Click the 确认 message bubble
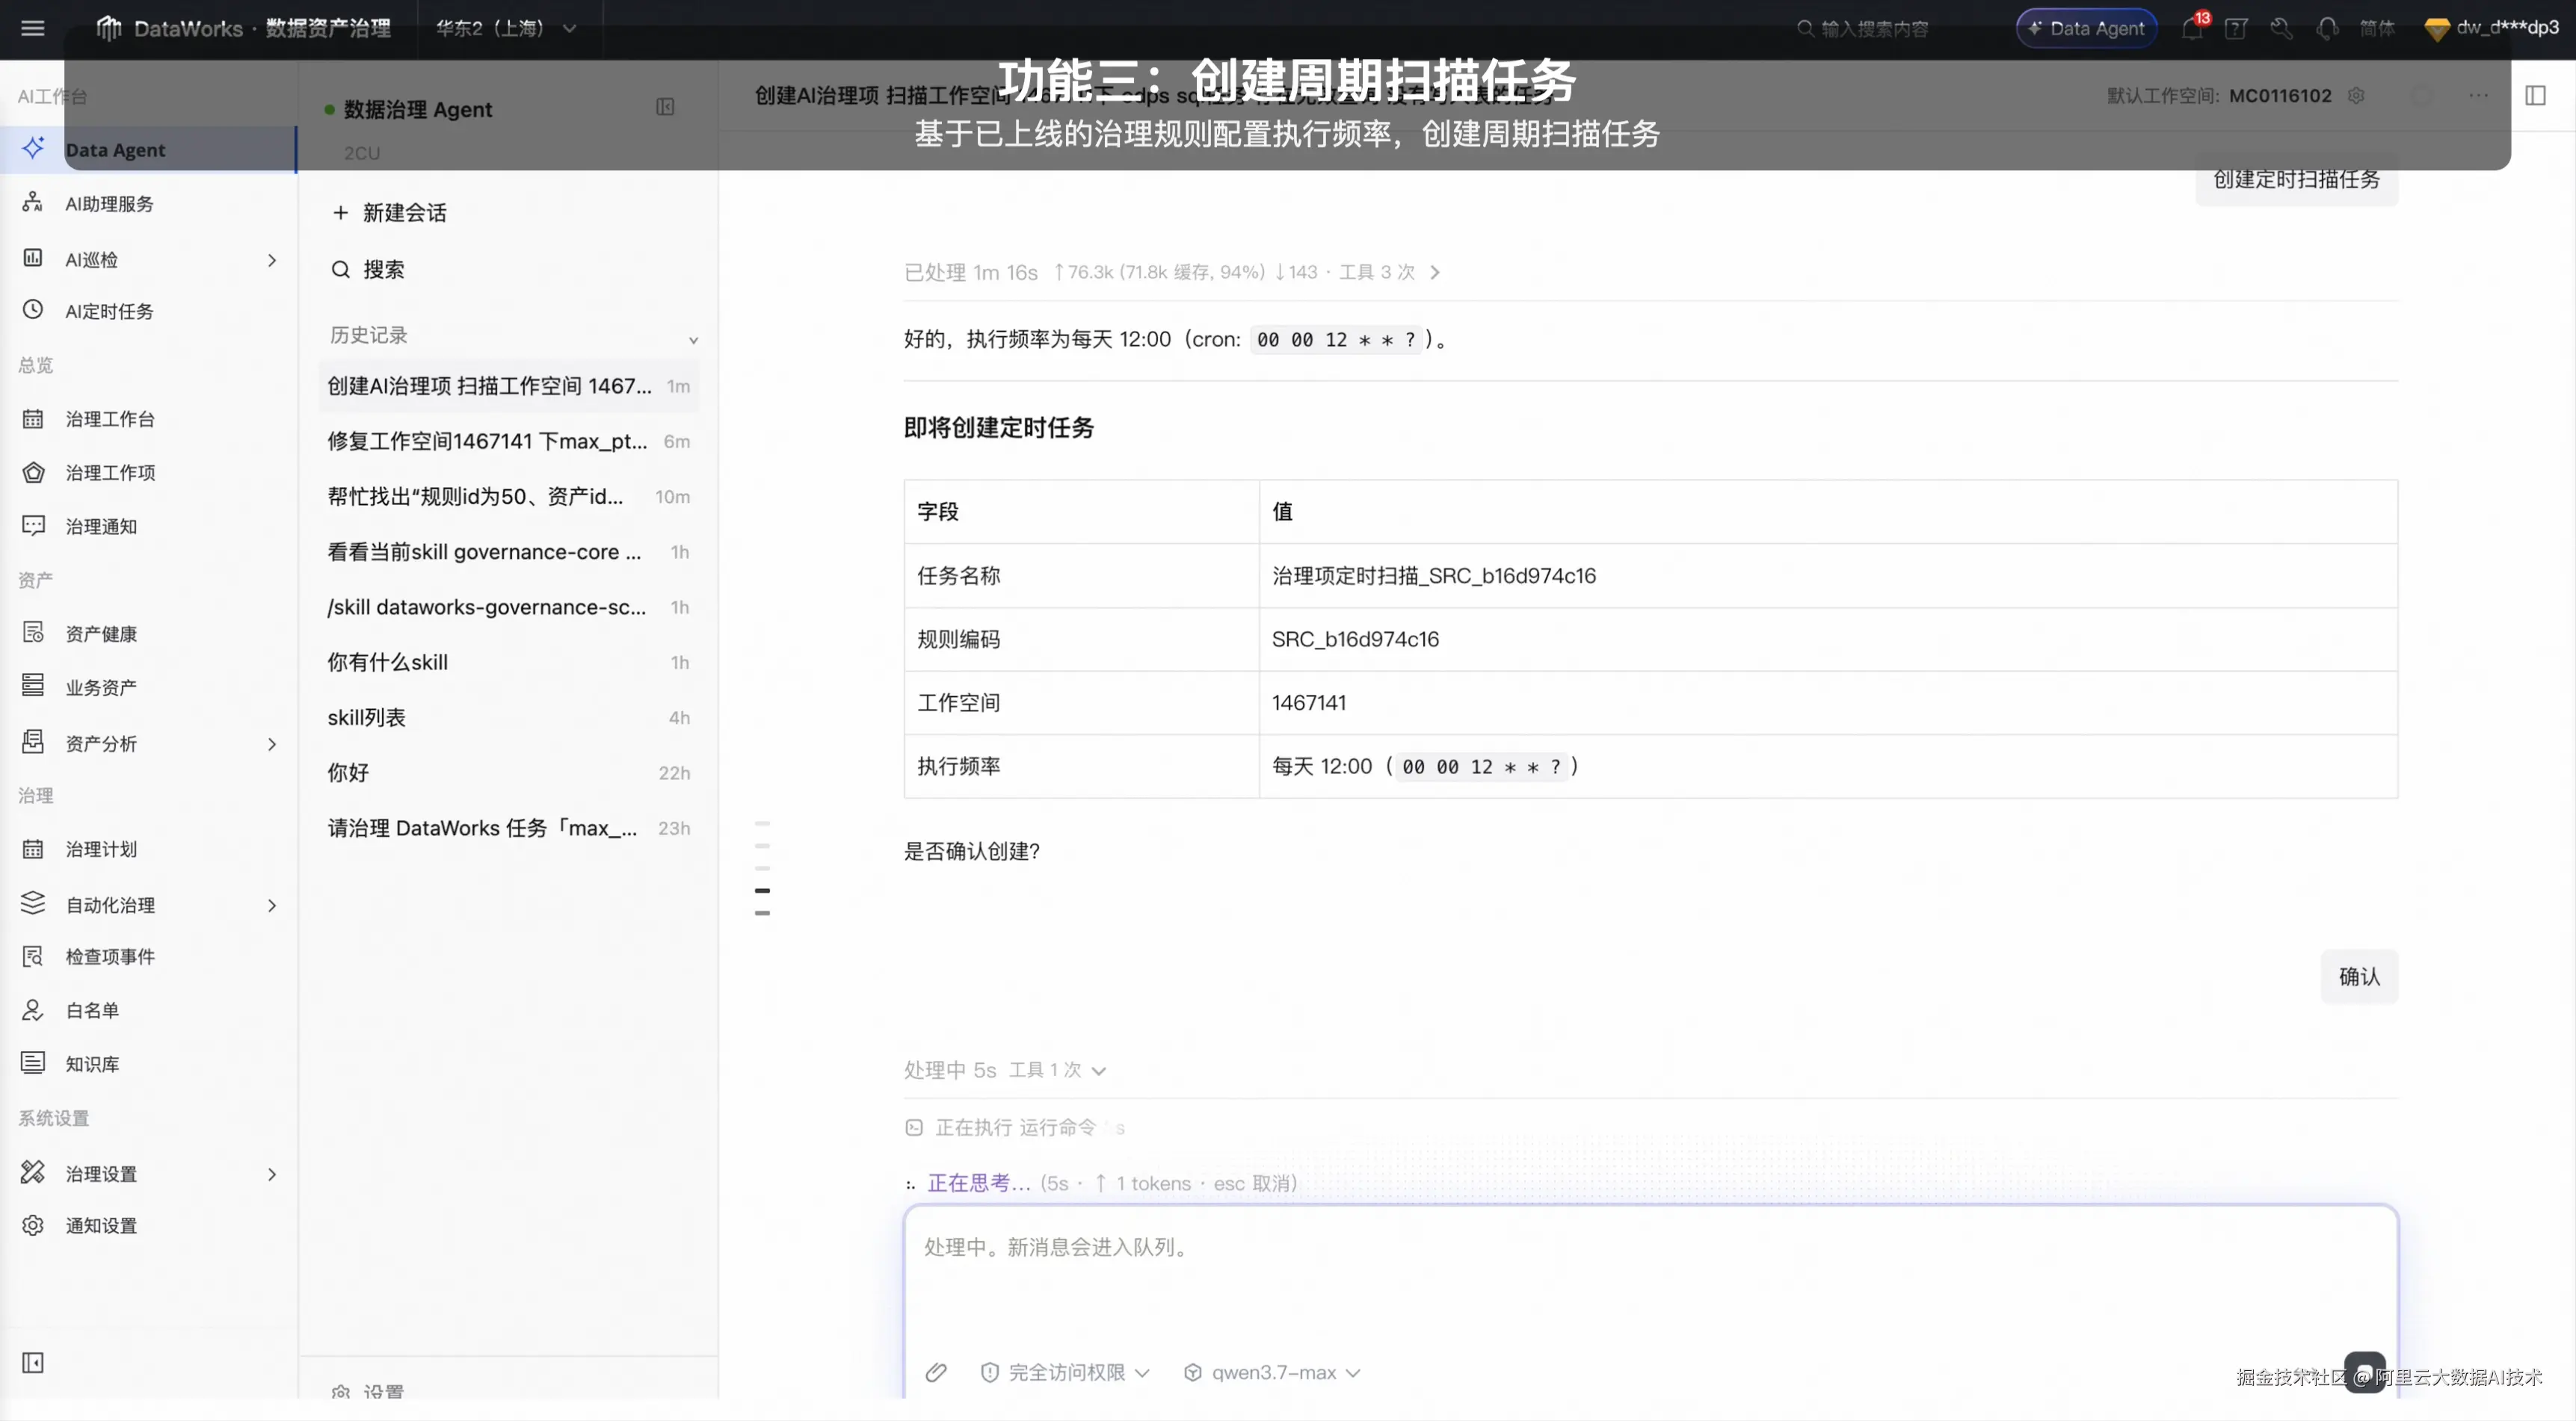 [2359, 976]
